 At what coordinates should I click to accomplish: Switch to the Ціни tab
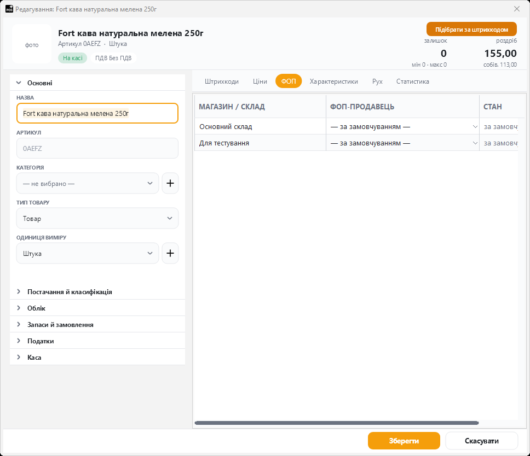pos(260,81)
